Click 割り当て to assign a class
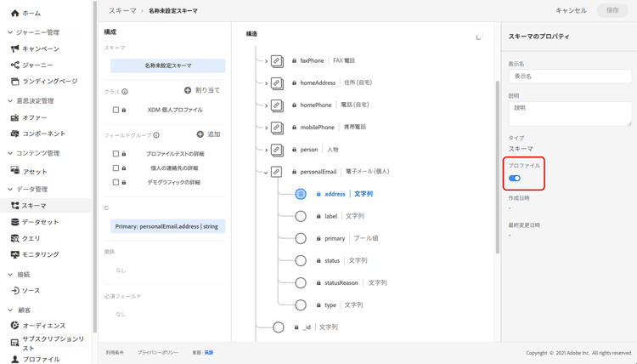The width and height of the screenshot is (637, 364). click(x=202, y=90)
